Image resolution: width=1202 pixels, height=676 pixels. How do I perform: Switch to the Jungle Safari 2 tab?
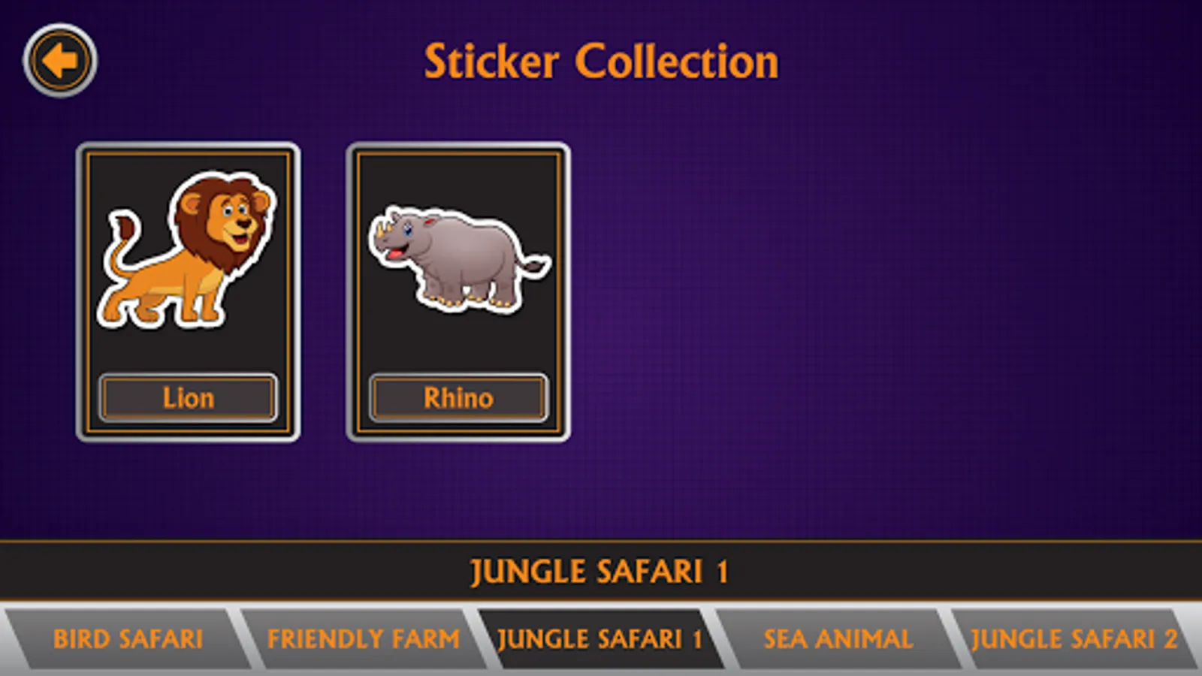click(1074, 638)
